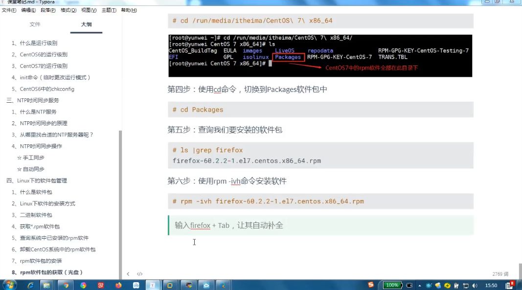The width and height of the screenshot is (522, 290).
Task: Mute system volume via the speaker icon
Action: tap(475, 285)
